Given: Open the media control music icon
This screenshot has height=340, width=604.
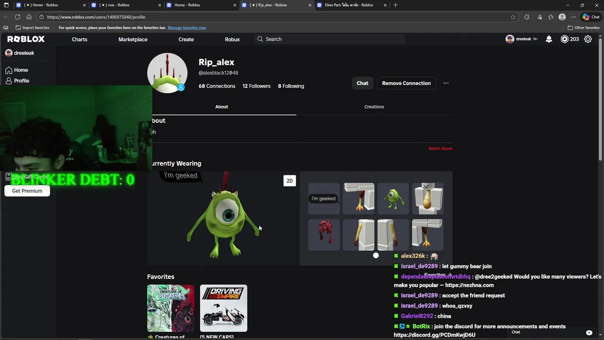Looking at the screenshot, I should (539, 17).
